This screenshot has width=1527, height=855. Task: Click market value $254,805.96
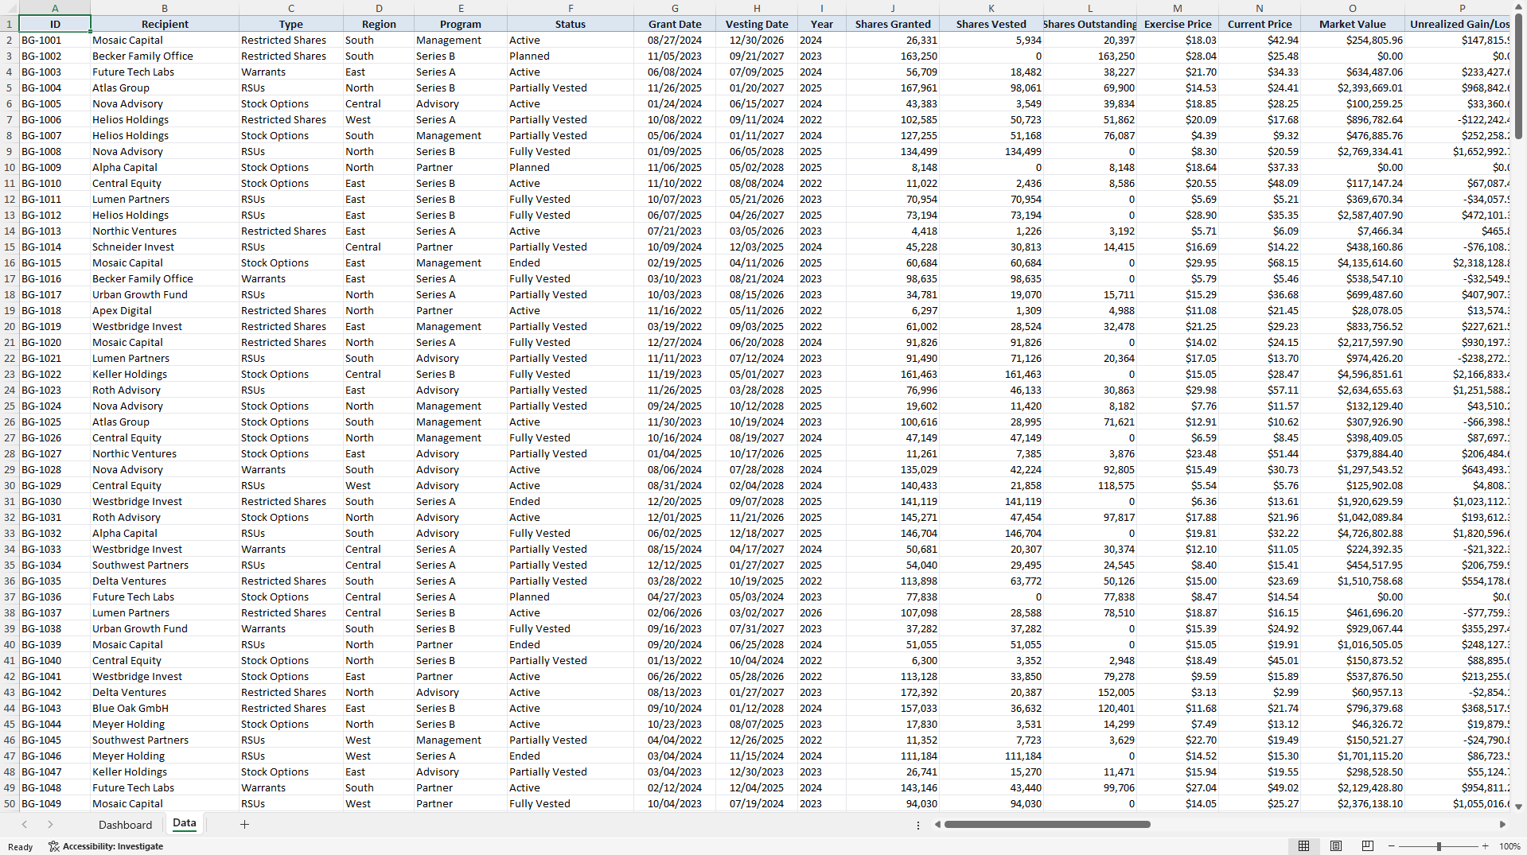tap(1352, 40)
